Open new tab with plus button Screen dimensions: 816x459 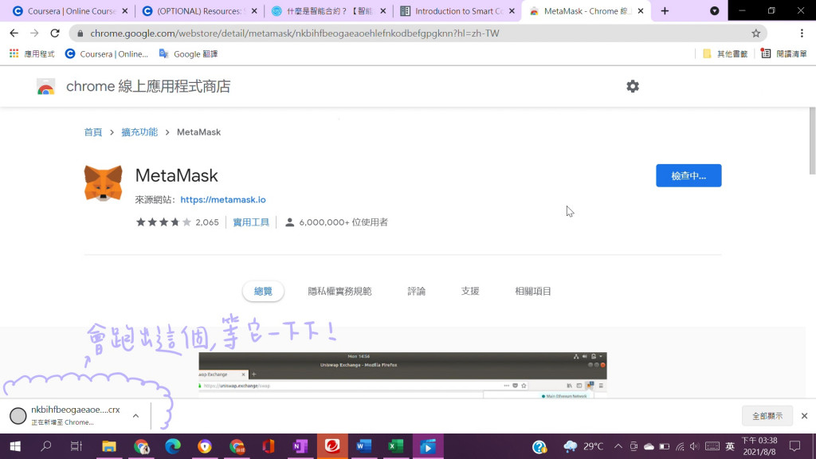click(665, 11)
